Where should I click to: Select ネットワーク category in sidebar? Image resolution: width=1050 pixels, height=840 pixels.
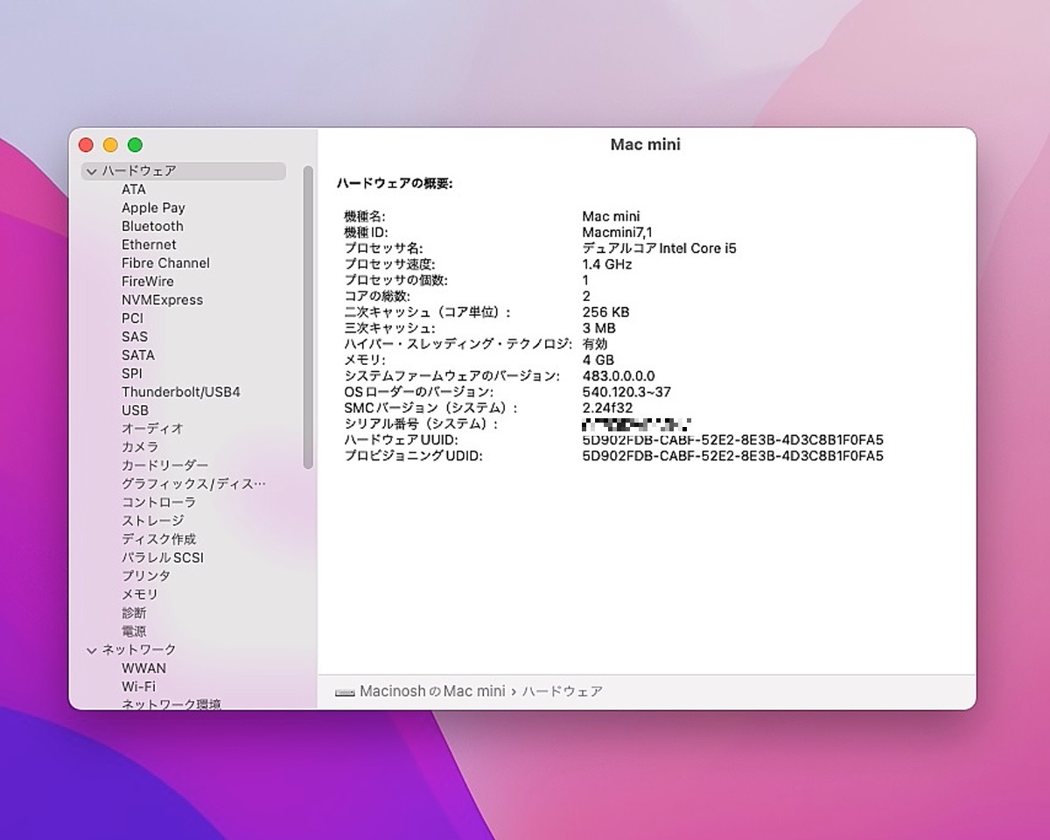(139, 650)
